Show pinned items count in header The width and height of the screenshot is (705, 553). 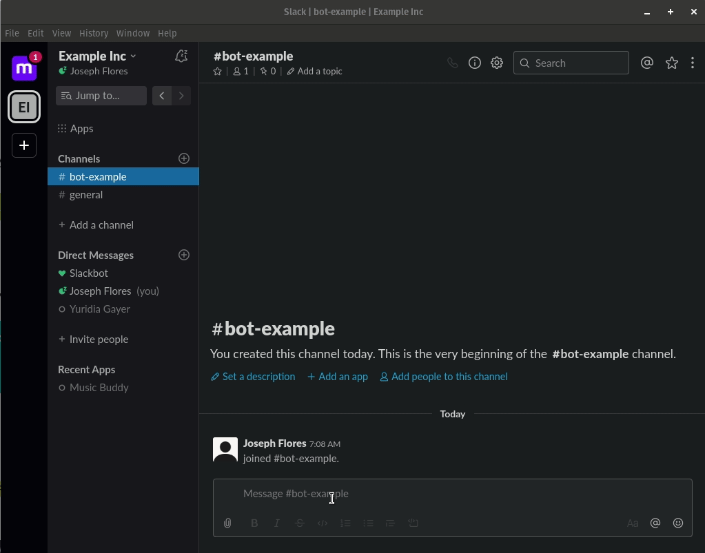coord(268,72)
